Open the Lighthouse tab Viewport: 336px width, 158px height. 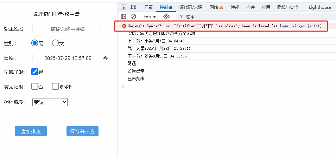pyautogui.click(x=320, y=7)
